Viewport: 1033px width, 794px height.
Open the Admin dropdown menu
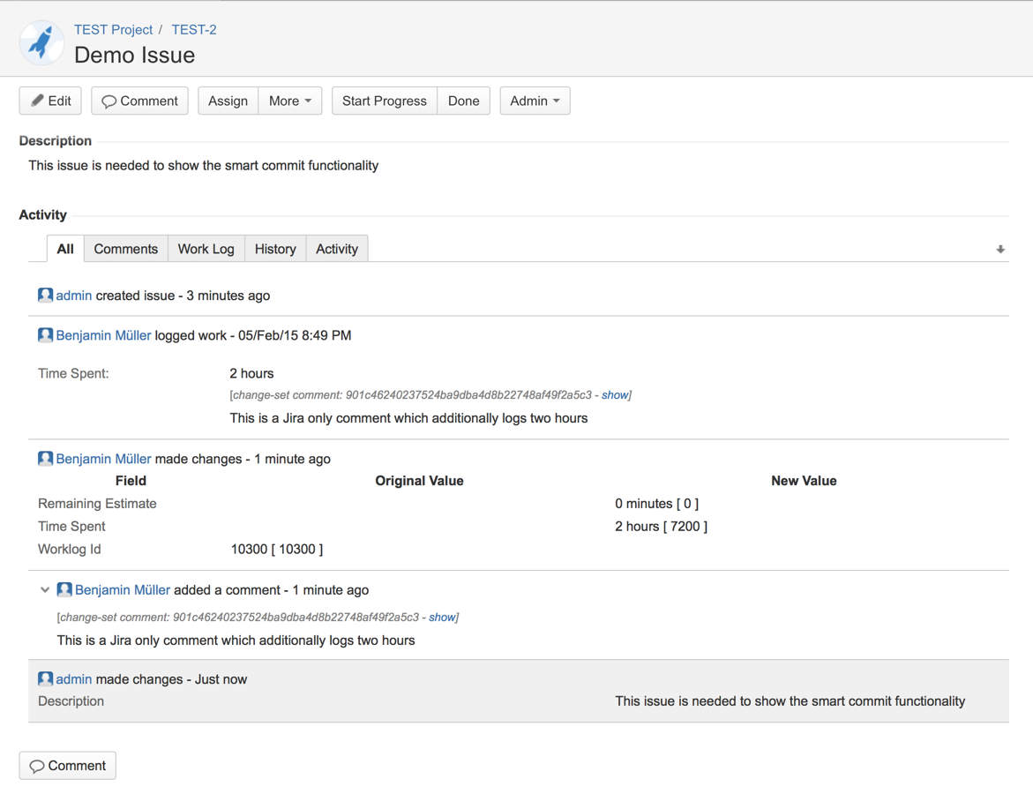tap(535, 101)
